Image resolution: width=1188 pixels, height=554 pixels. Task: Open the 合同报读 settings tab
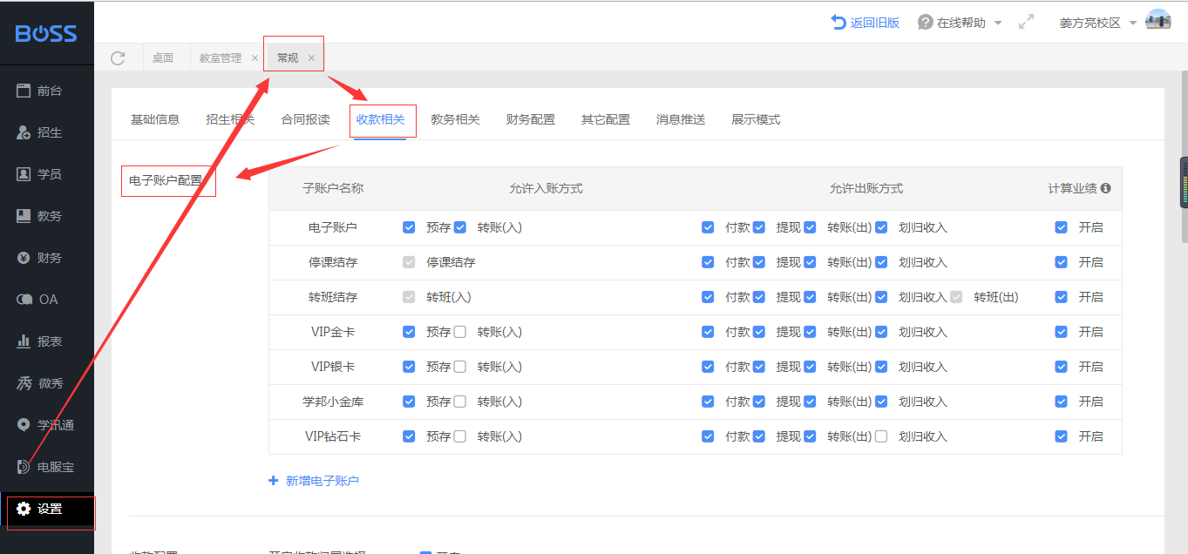pos(305,119)
